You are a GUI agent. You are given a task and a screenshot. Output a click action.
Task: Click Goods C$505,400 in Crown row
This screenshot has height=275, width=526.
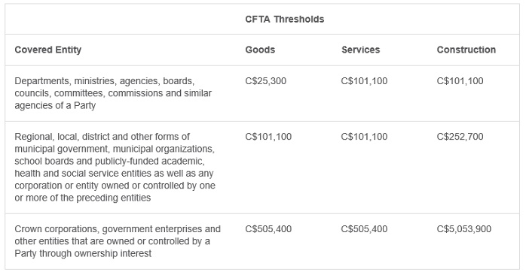268,229
